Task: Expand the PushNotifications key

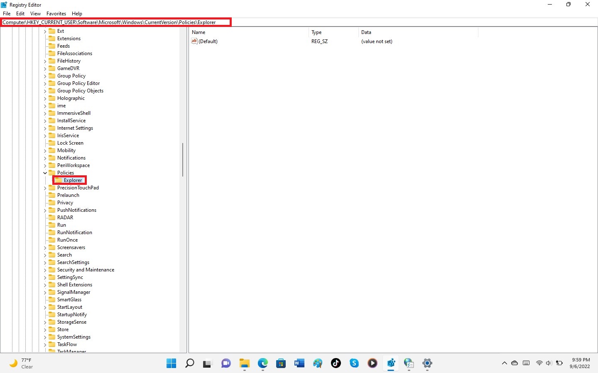Action: (45, 210)
